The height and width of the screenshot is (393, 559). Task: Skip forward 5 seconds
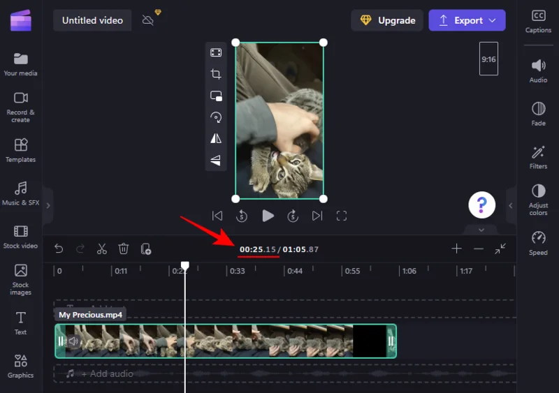pyautogui.click(x=293, y=216)
